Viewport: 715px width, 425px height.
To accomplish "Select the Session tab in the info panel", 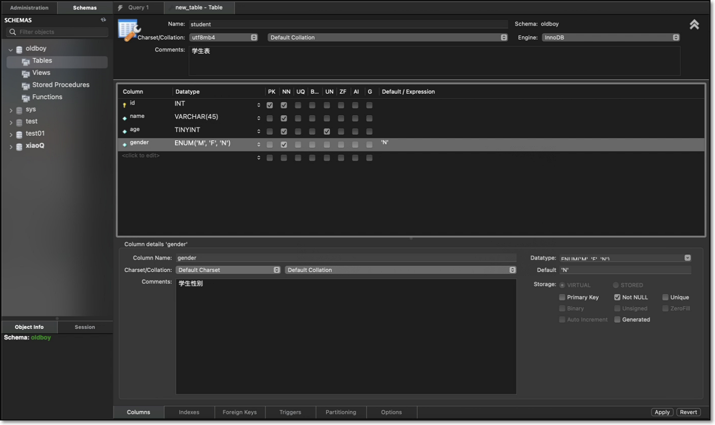I will 85,327.
